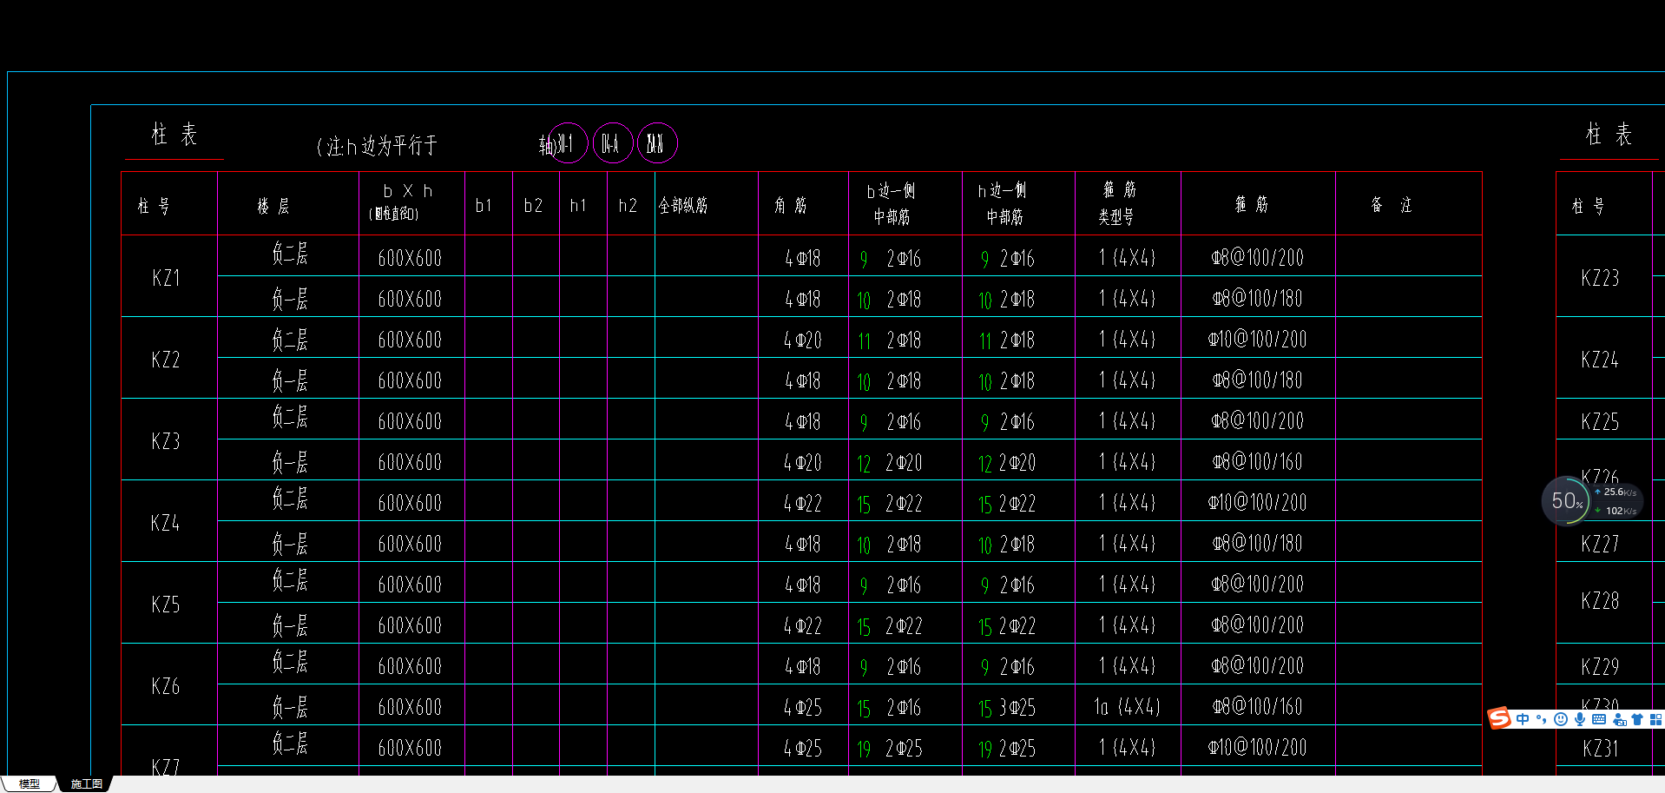Select the KZ23 label in right table

tap(1600, 278)
